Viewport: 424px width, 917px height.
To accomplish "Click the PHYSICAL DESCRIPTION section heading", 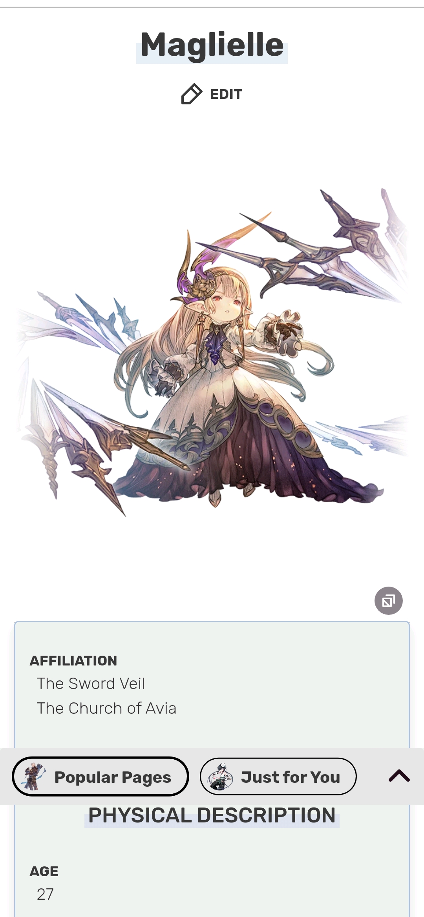I will tap(212, 815).
